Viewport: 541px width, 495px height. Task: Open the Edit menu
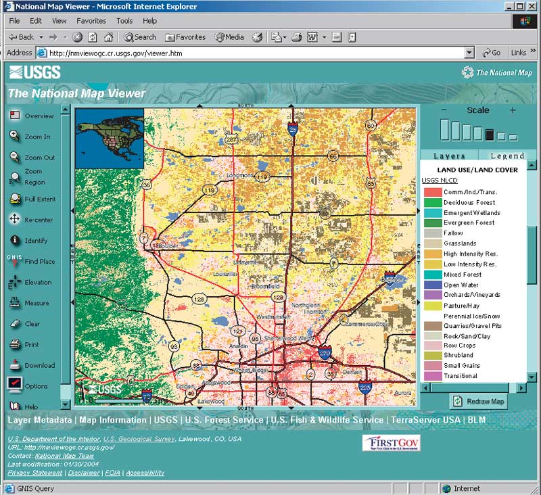coord(36,21)
